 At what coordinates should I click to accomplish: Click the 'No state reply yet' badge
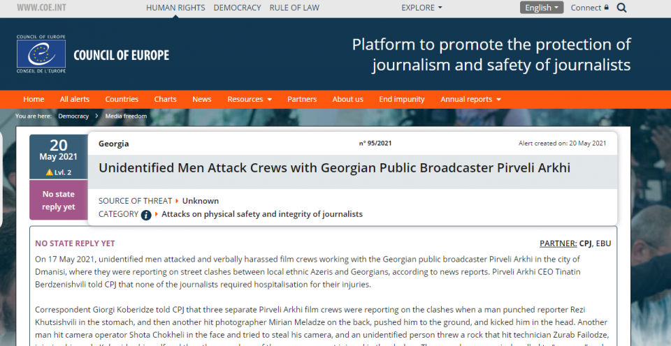(58, 200)
